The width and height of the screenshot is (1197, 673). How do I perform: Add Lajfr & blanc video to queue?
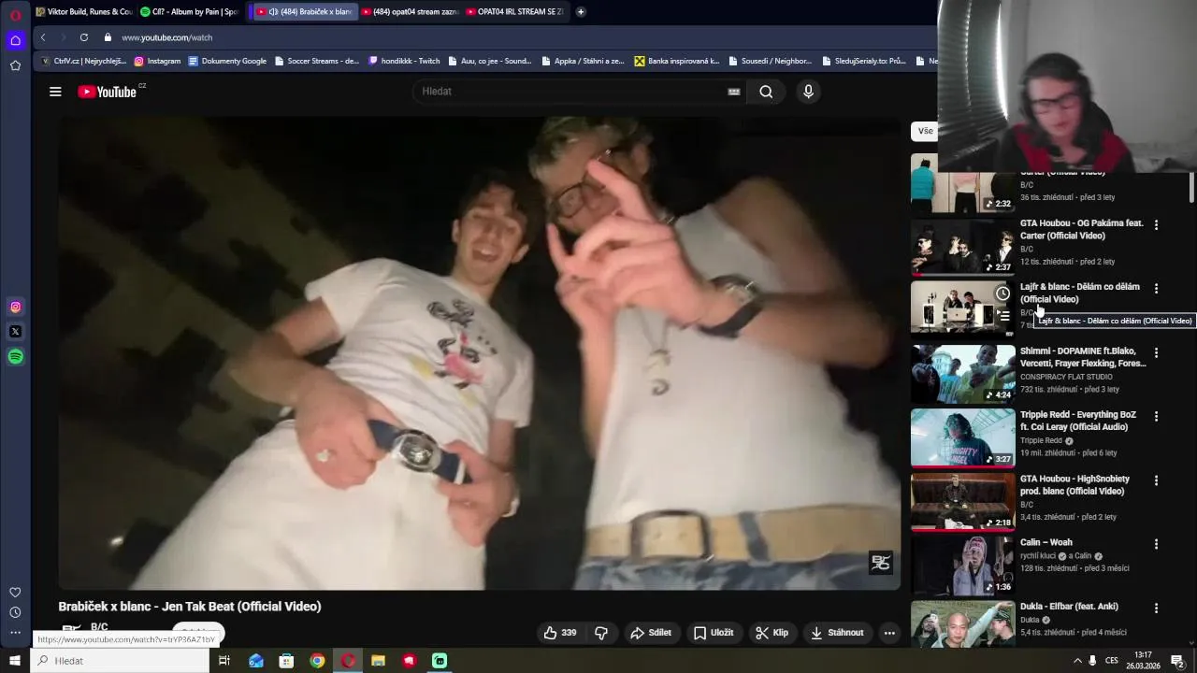(1002, 317)
